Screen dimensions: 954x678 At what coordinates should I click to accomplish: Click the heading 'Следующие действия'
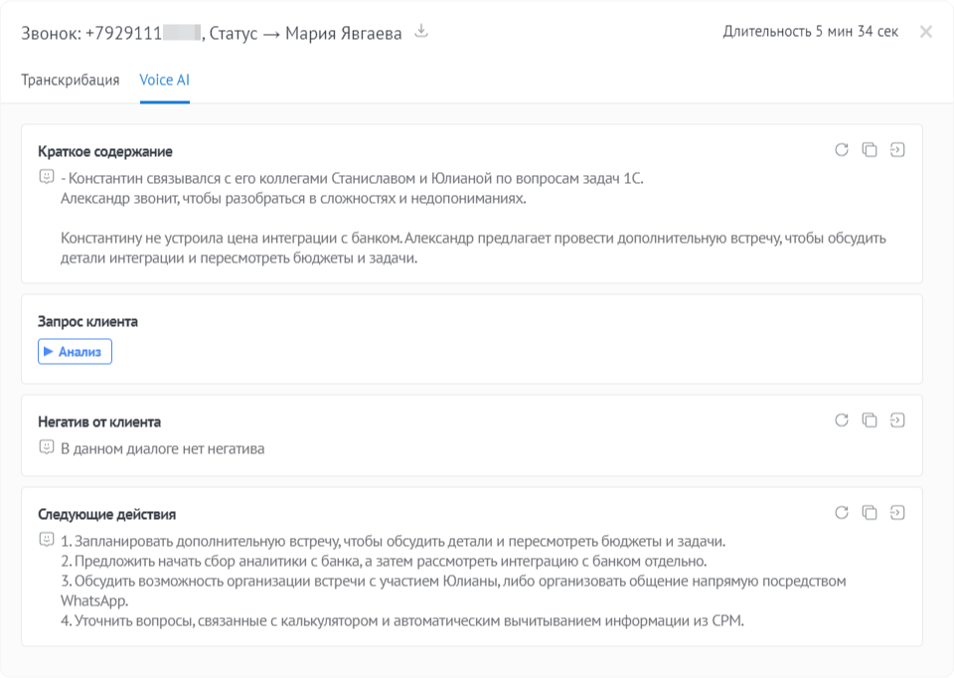point(106,514)
